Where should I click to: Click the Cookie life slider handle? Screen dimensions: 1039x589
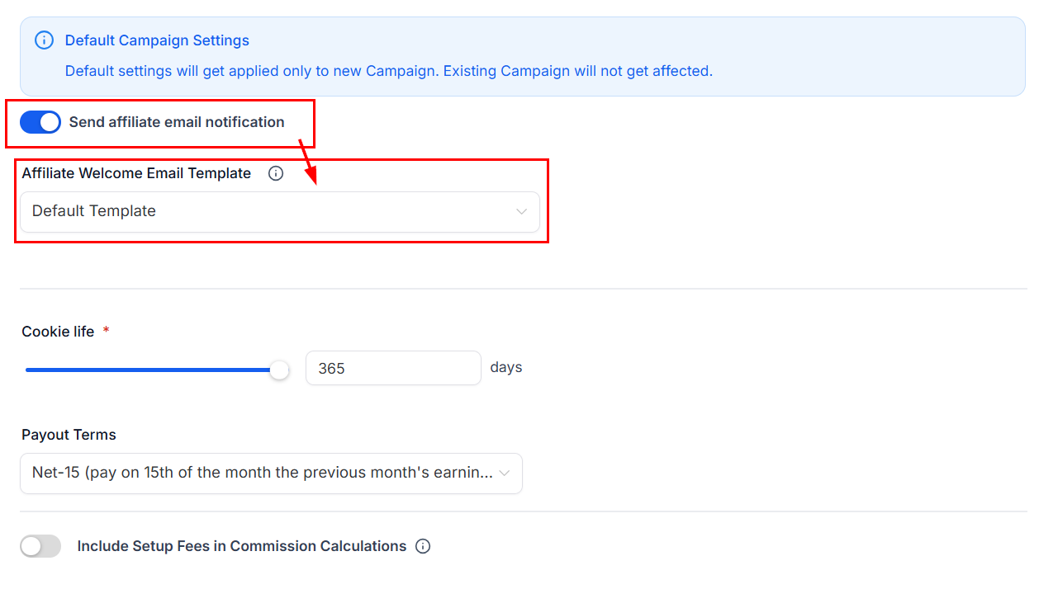(x=280, y=370)
